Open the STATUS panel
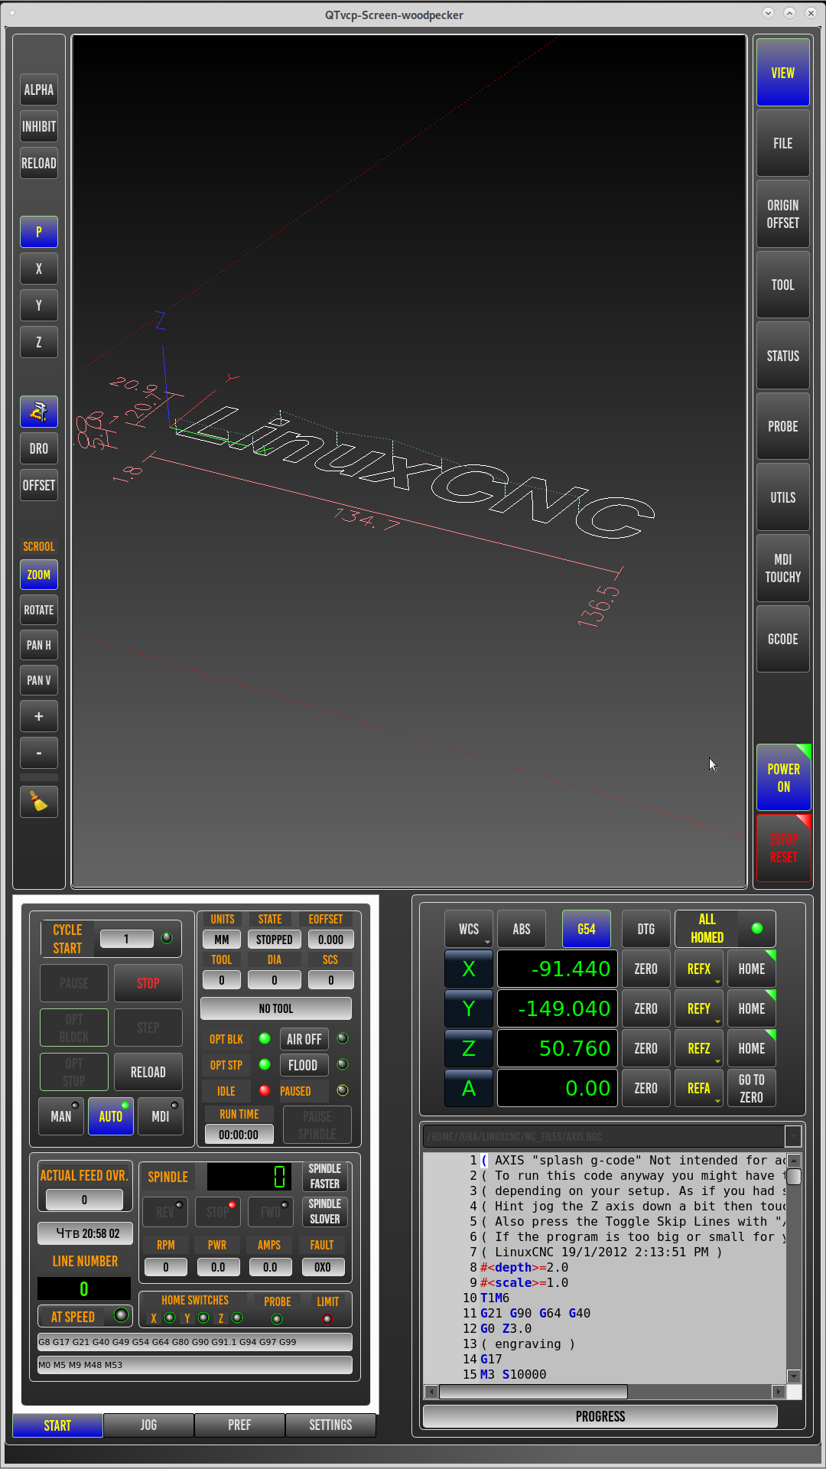This screenshot has height=1469, width=826. (x=783, y=356)
